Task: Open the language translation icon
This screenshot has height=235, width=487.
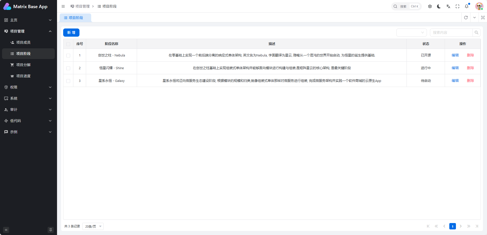Action: (448, 6)
